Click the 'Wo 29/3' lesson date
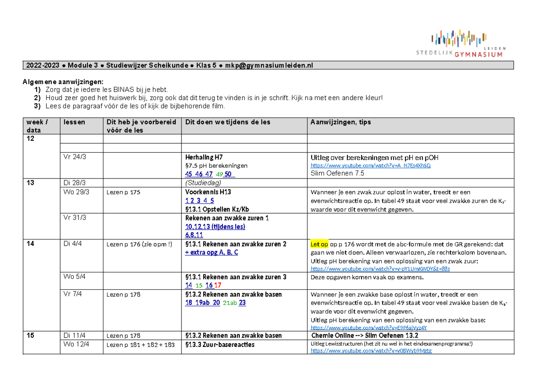535x378 pixels. [76, 192]
